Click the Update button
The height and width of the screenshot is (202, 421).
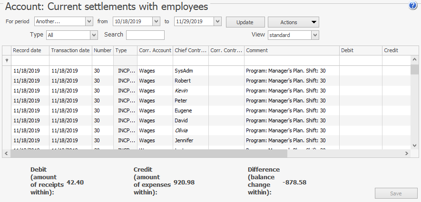(245, 22)
